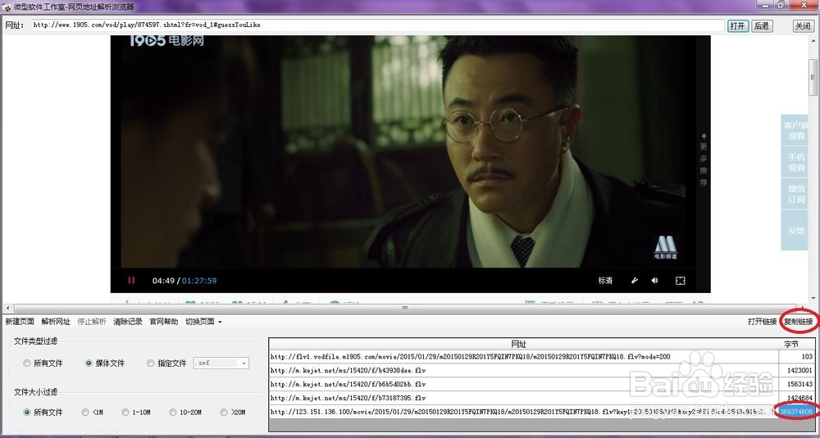Viewport: 820px width, 438px height.
Task: Open the .swf file extension combo box
Action: click(x=221, y=363)
